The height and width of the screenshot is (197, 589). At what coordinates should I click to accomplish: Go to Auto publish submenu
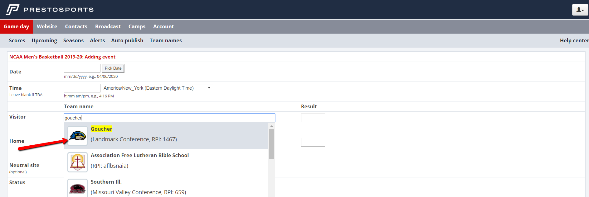pyautogui.click(x=127, y=40)
